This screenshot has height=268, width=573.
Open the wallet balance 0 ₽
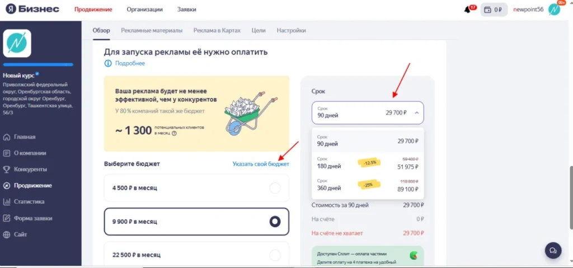click(x=494, y=10)
